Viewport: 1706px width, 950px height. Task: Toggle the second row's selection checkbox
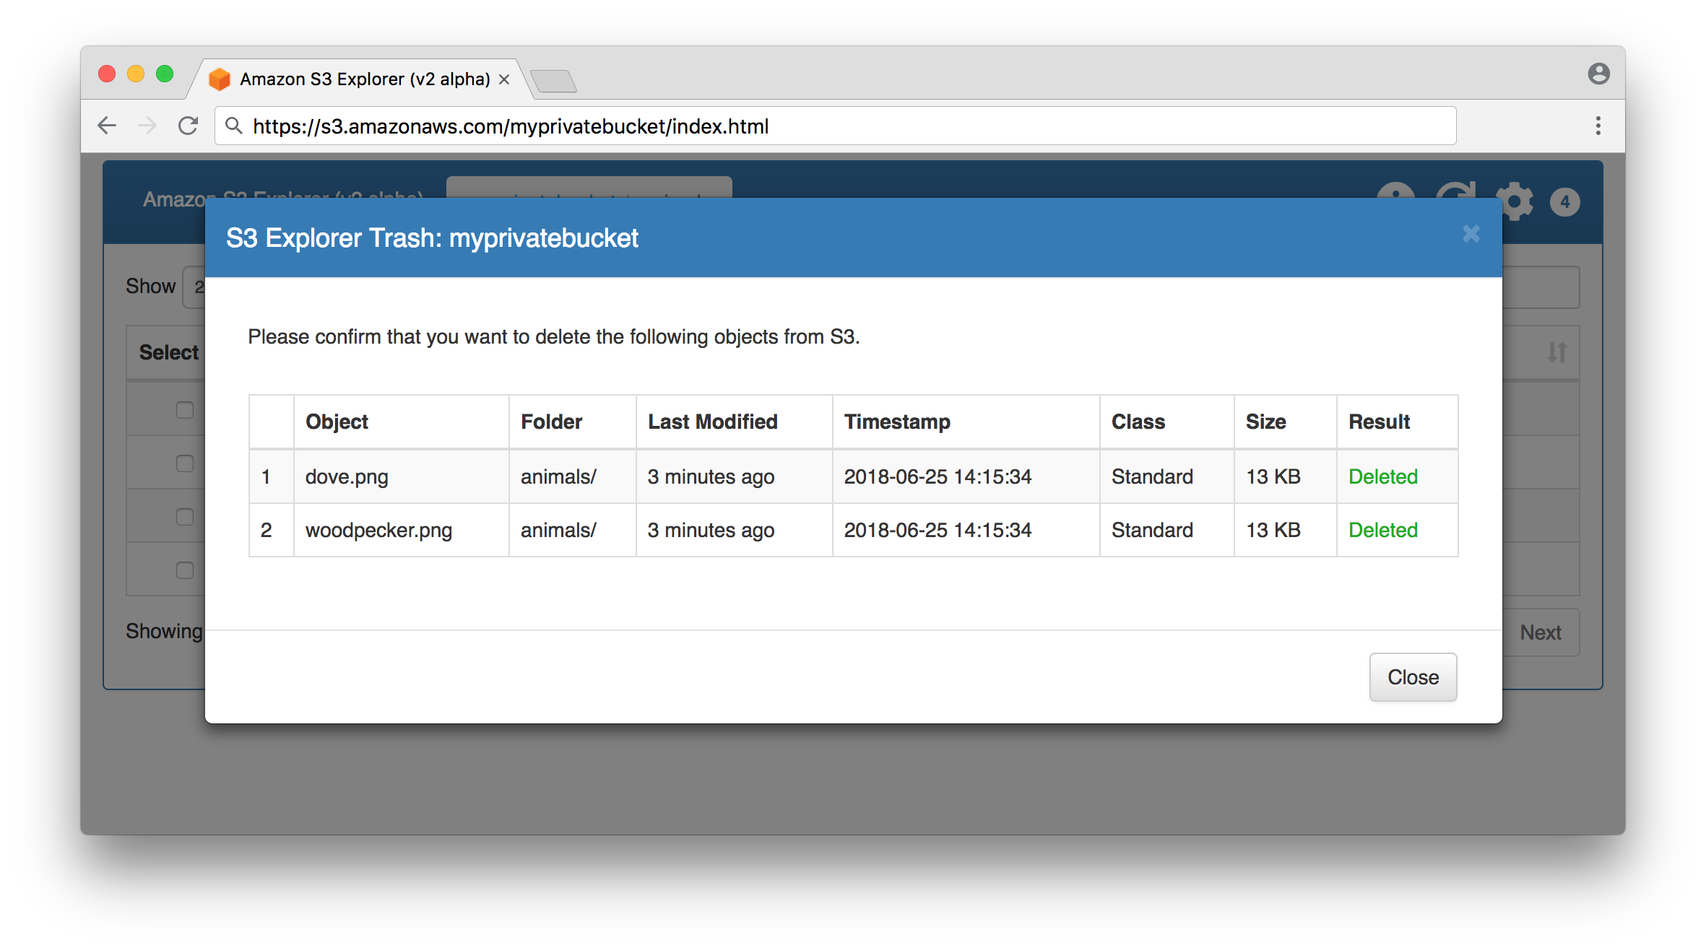click(x=185, y=463)
